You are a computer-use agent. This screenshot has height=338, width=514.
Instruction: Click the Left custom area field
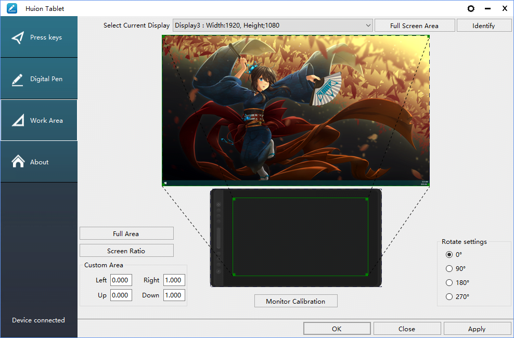point(121,280)
